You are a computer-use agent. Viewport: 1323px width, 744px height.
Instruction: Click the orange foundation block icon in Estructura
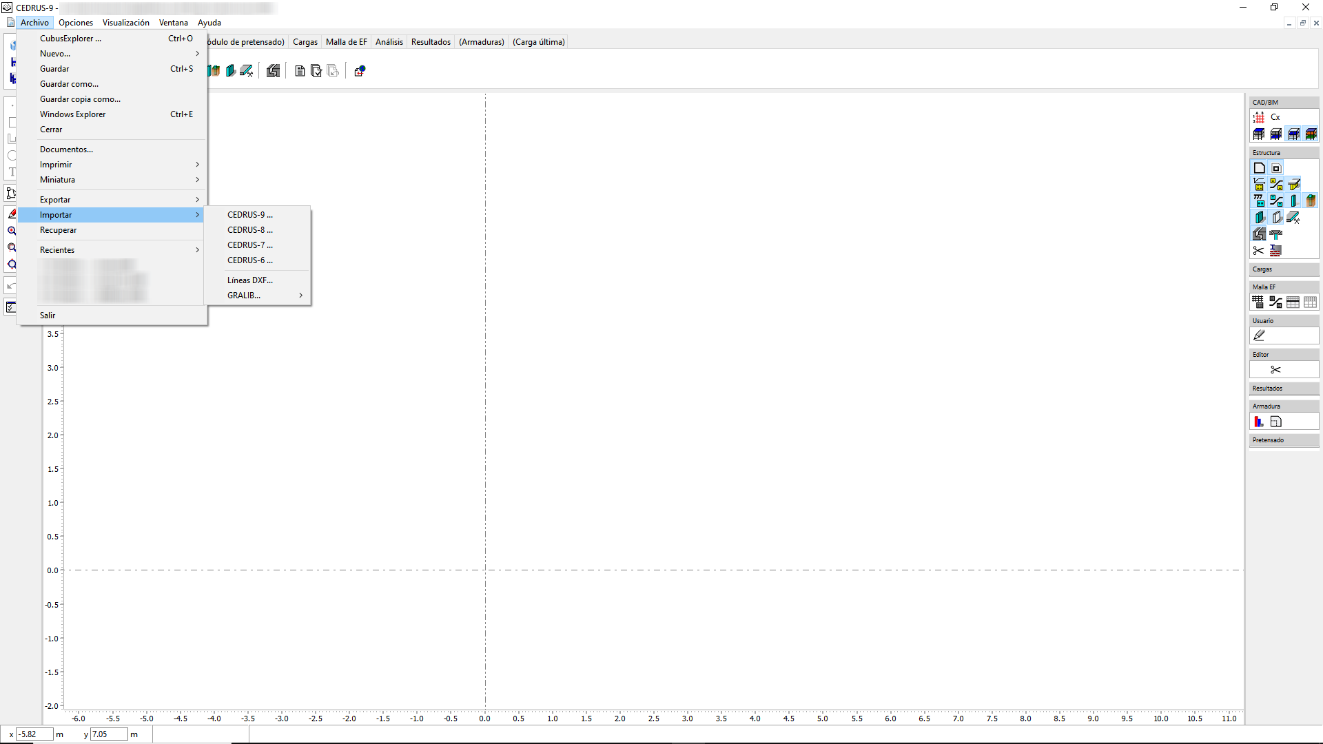click(x=1311, y=201)
